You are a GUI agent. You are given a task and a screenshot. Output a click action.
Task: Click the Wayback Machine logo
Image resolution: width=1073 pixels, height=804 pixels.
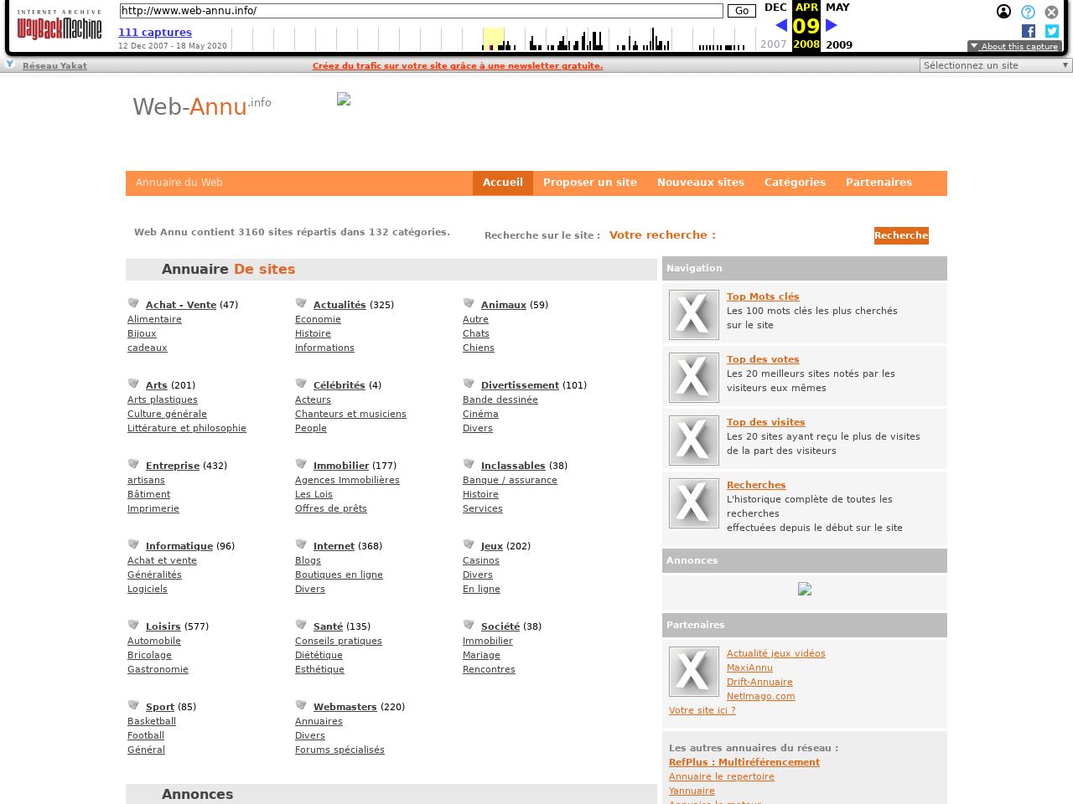(x=59, y=26)
